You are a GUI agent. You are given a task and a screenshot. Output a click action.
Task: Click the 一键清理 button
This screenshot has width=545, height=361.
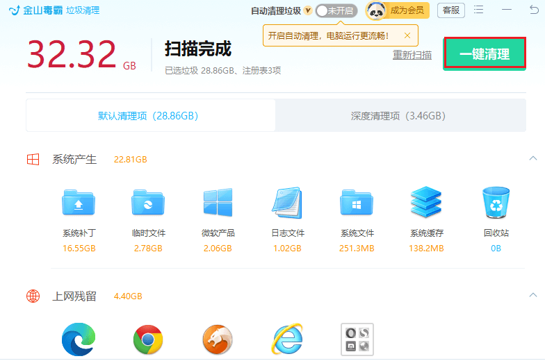pos(485,53)
